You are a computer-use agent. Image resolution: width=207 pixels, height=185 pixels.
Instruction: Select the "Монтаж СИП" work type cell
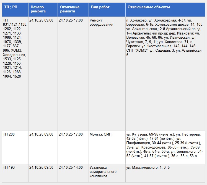pyautogui.click(x=100, y=134)
